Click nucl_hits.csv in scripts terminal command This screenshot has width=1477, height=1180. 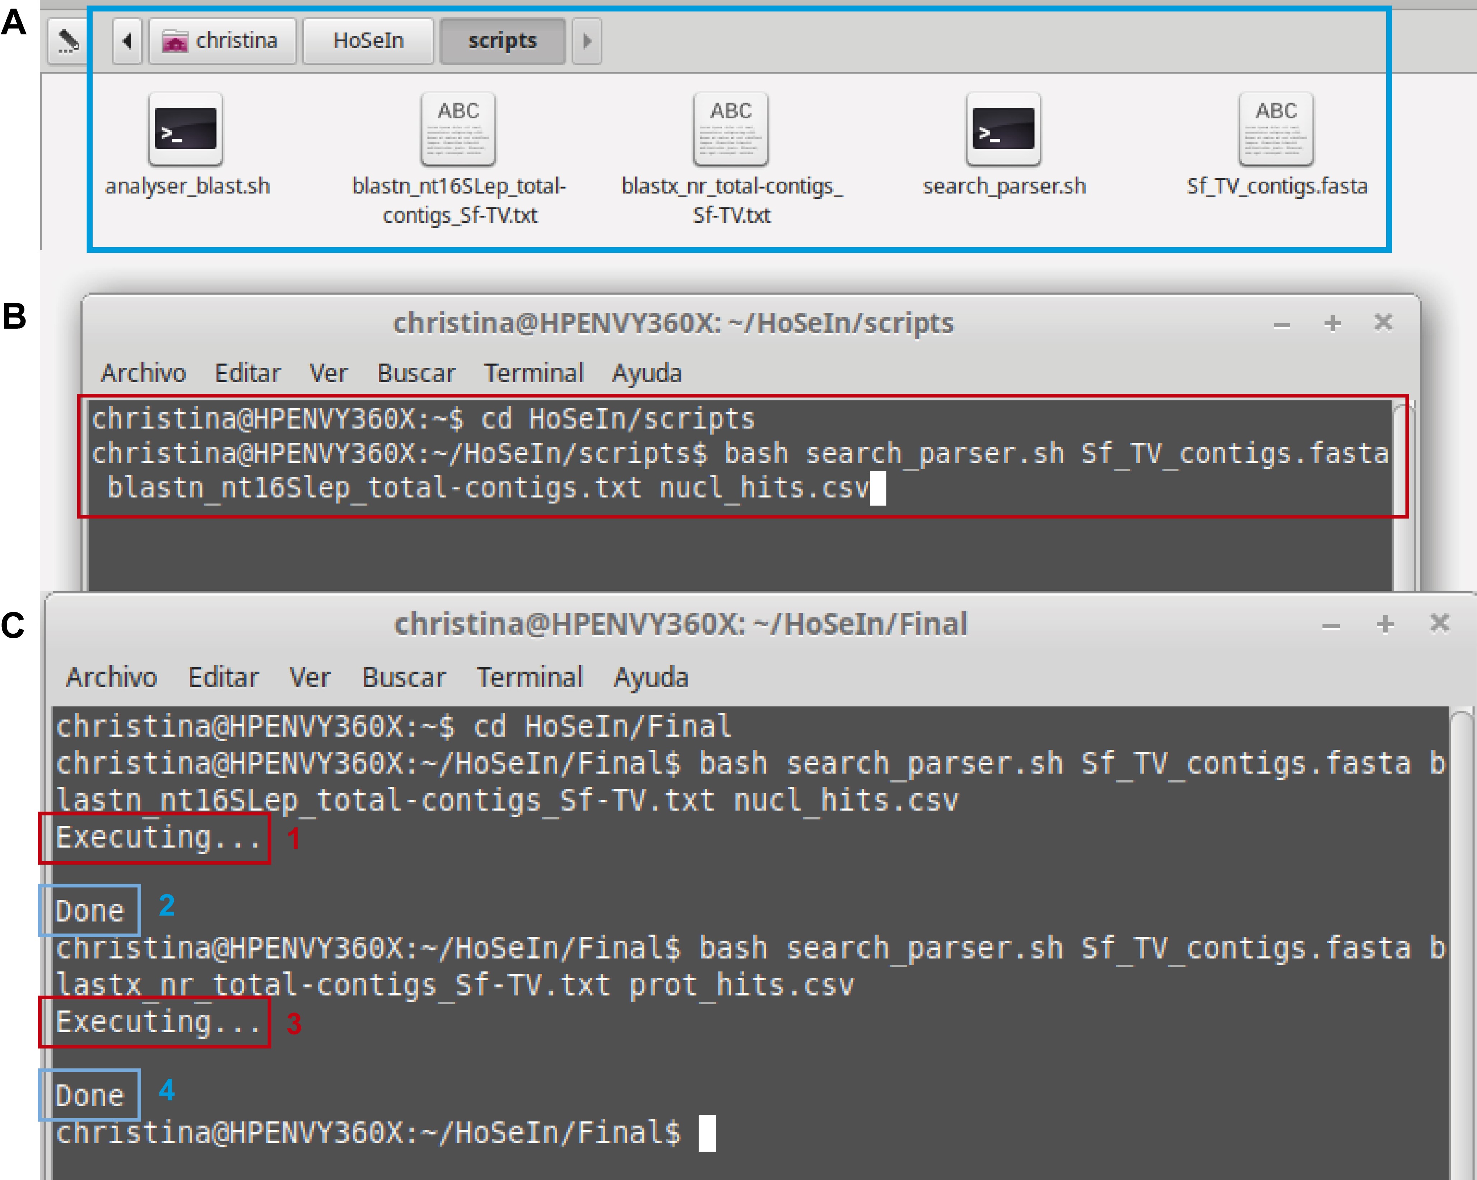(x=764, y=488)
